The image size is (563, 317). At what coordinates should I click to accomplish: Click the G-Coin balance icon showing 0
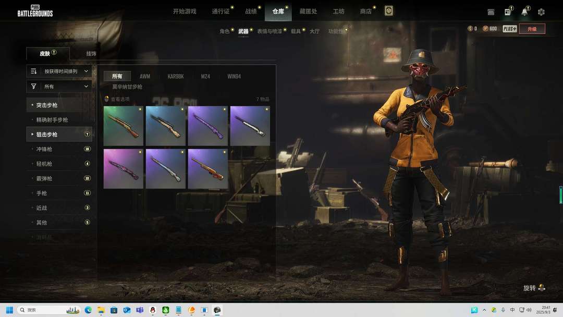point(470,28)
